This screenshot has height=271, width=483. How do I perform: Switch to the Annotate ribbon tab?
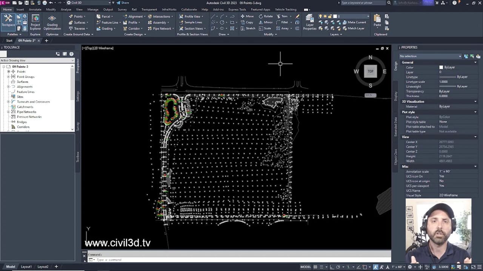pyautogui.click(x=35, y=9)
